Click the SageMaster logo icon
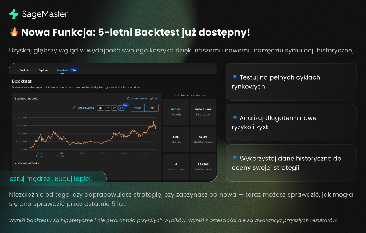This screenshot has width=366, height=233. [14, 14]
